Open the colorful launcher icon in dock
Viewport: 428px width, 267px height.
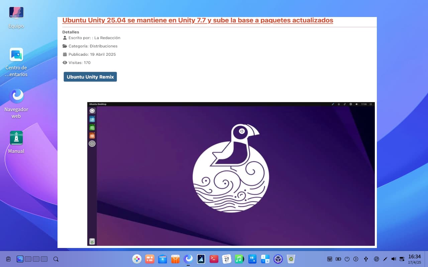[x=137, y=259]
